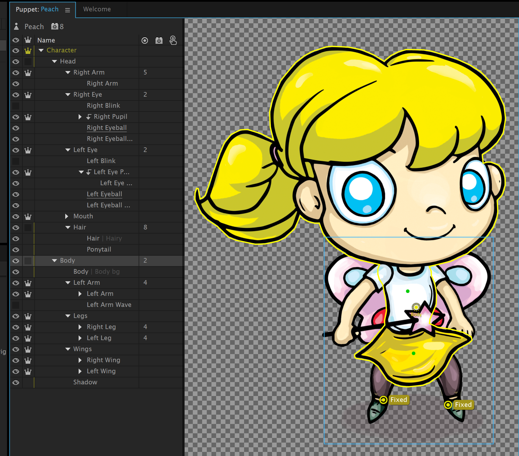The width and height of the screenshot is (519, 456).
Task: Click the header handles target icon
Action: point(145,40)
